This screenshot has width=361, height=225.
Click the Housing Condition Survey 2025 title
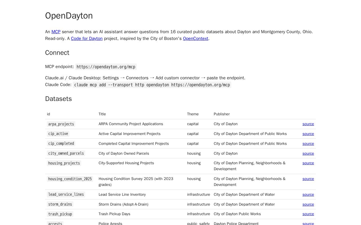point(136,182)
